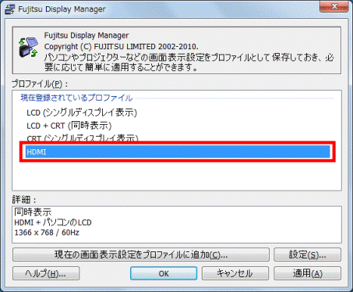Viewport: 353px width, 292px height.
Task: Click the display manager logo icon in header
Action: click(x=28, y=47)
